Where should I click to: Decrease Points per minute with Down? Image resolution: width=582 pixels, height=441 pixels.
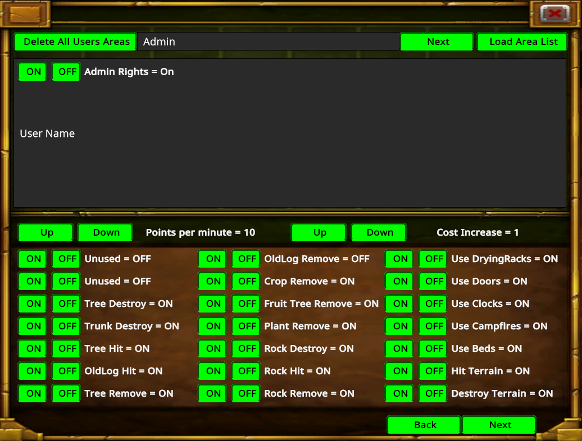coord(106,232)
